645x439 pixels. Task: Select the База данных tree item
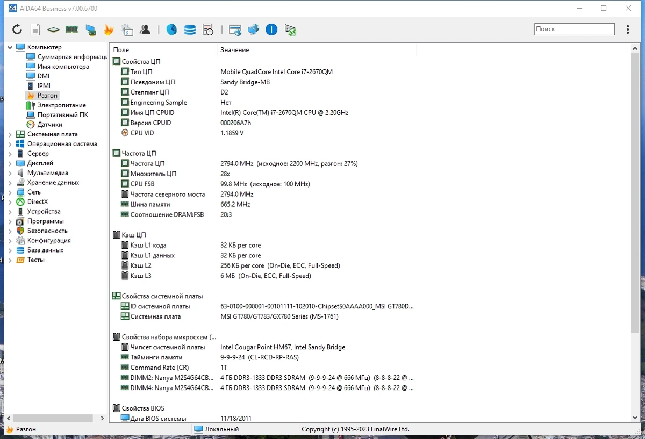40,250
